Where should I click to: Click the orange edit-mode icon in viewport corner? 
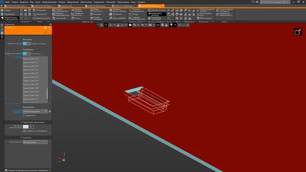pos(298,32)
